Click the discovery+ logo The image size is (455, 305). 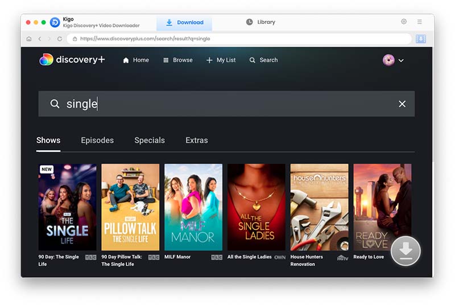point(72,60)
